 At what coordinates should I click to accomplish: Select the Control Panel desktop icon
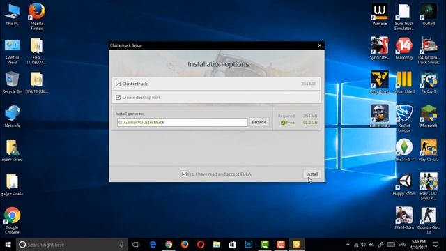12,51
